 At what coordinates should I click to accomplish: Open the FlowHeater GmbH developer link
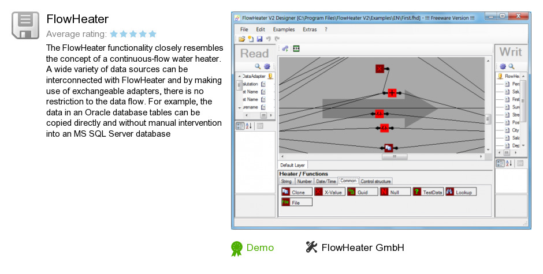coord(355,247)
